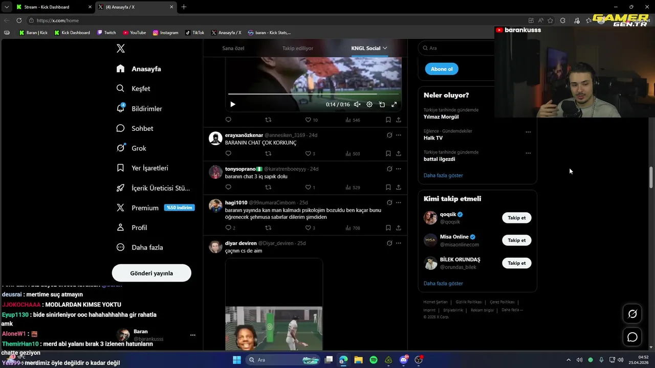Show more suggestions under Kimi takip etmeli
Screen dimensions: 655x368
(443, 283)
